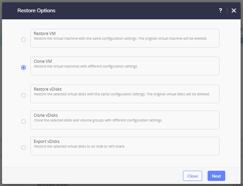Click the Clone vDisks option card

coord(125,120)
